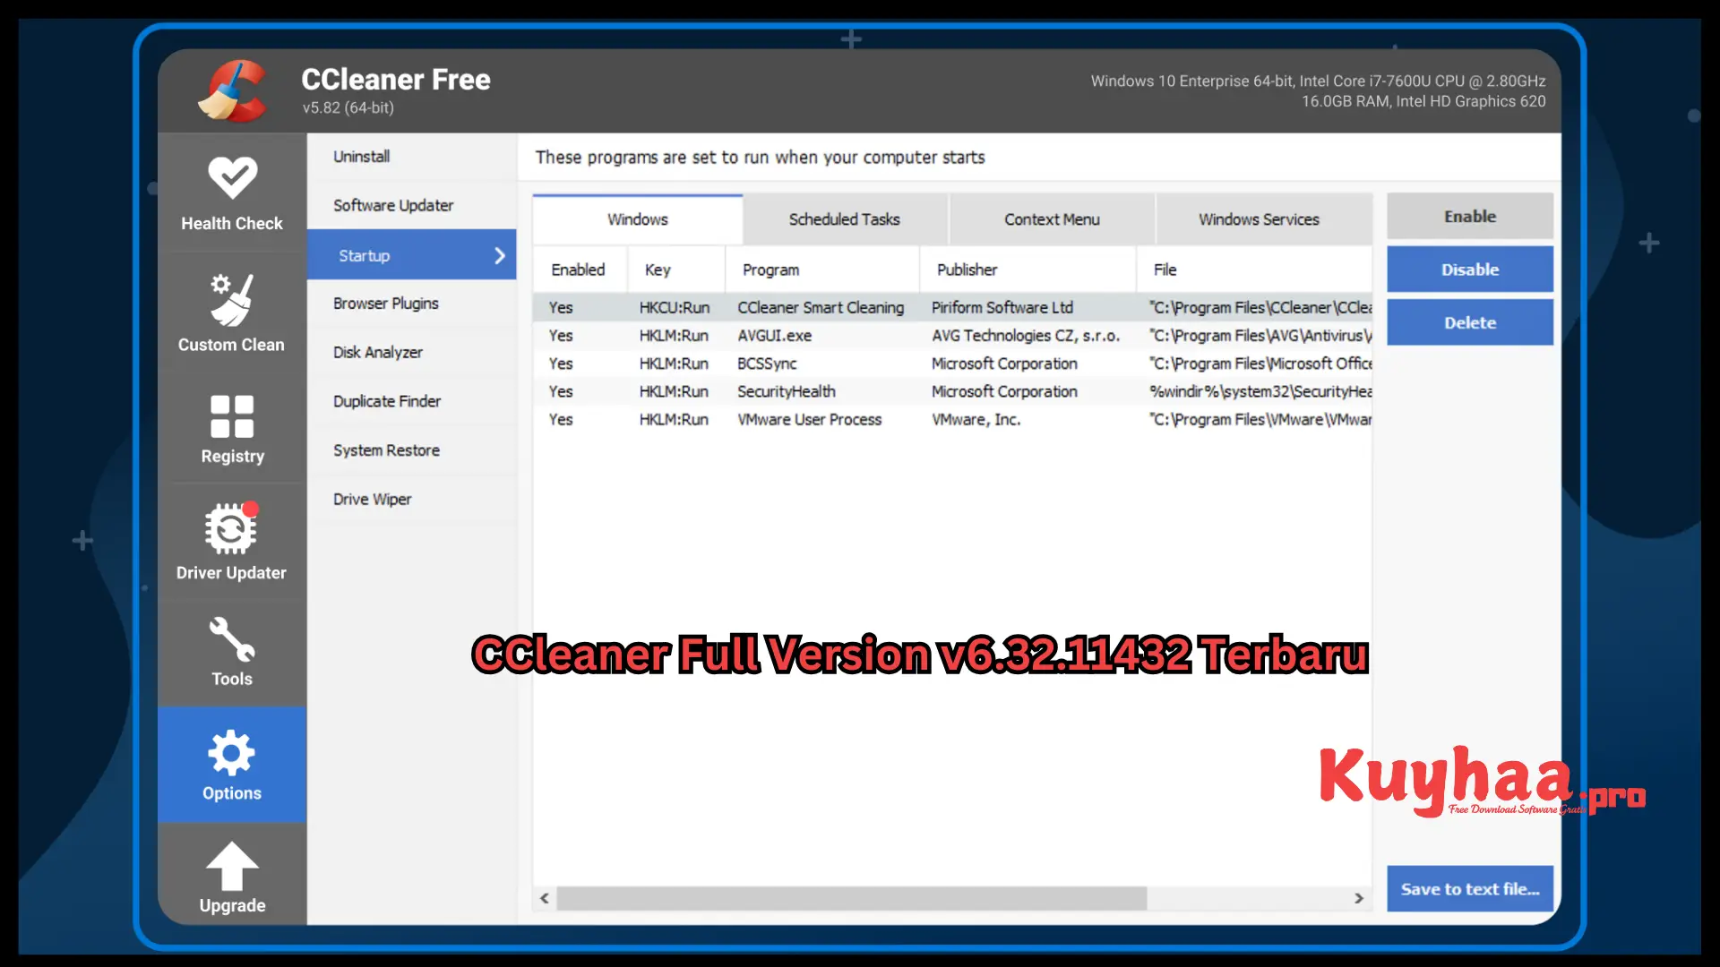The height and width of the screenshot is (967, 1720).
Task: Toggle the Yes status for AVGUI.exe
Action: (x=560, y=336)
